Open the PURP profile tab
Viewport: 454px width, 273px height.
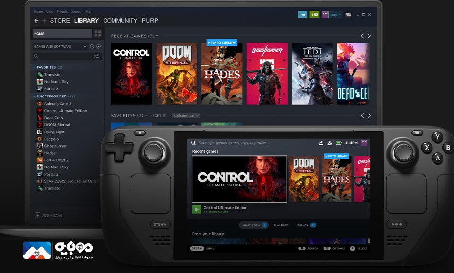pyautogui.click(x=150, y=20)
